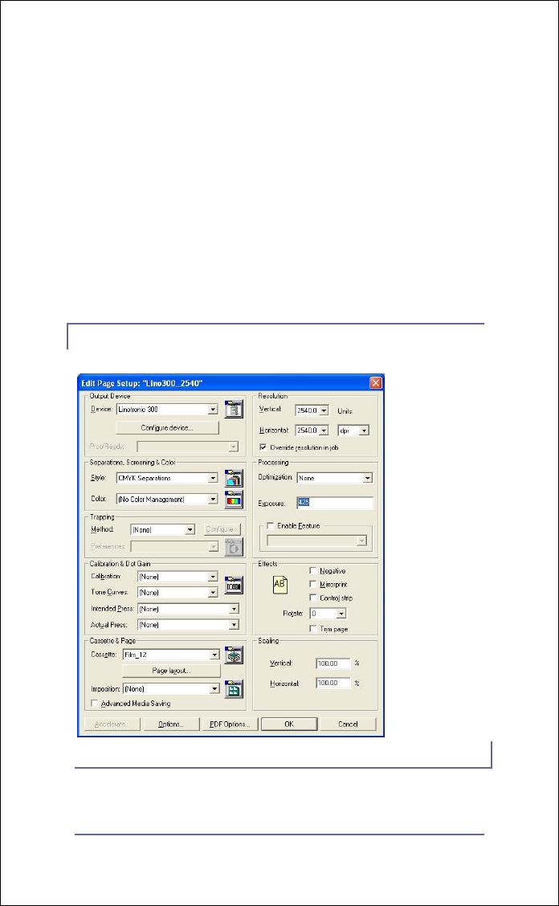Click the Page layout button
This screenshot has width=559, height=906.
[171, 671]
